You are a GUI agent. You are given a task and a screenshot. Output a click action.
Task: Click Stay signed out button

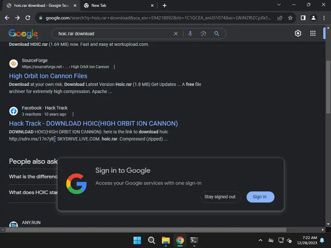tap(220, 197)
